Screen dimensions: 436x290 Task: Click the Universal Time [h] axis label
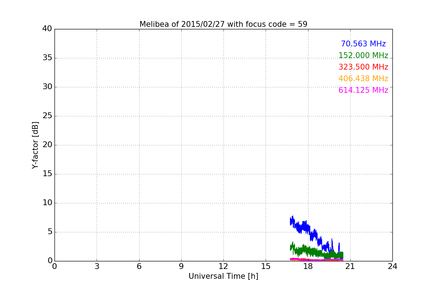pos(223,276)
